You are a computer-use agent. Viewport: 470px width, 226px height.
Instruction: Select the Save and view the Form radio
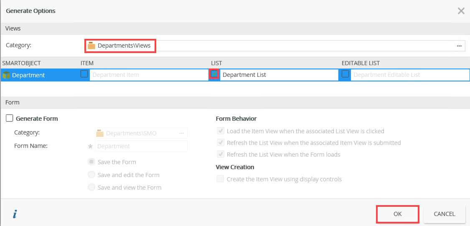coord(91,188)
